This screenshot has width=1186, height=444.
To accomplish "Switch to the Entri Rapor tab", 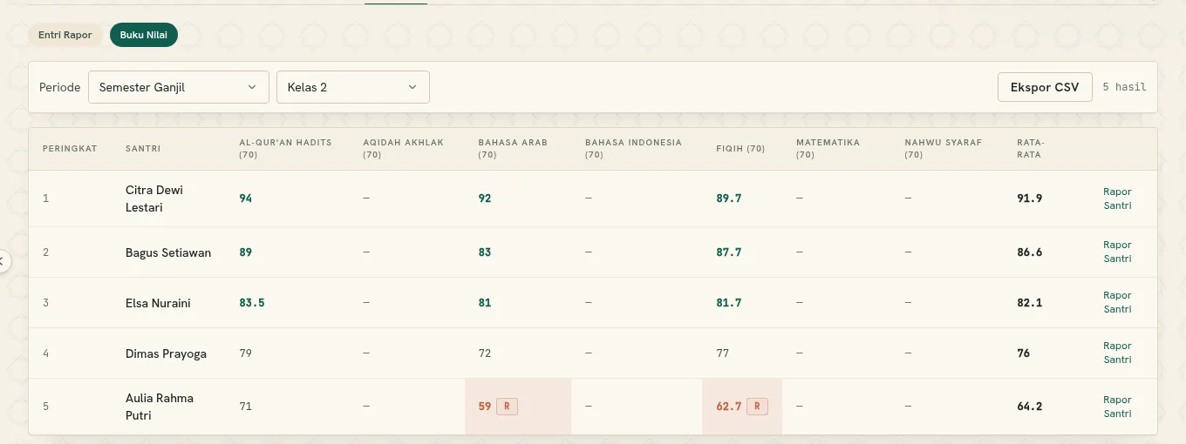I will tap(65, 35).
